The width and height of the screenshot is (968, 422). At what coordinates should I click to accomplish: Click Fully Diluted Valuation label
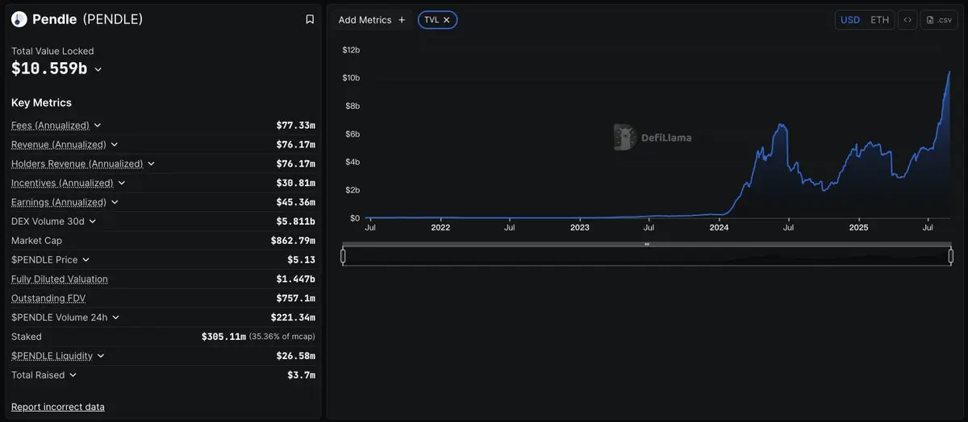point(60,279)
